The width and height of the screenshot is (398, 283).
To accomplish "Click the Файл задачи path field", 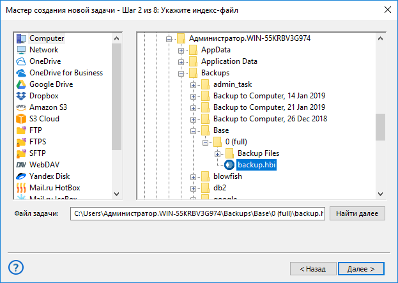I will click(x=197, y=213).
